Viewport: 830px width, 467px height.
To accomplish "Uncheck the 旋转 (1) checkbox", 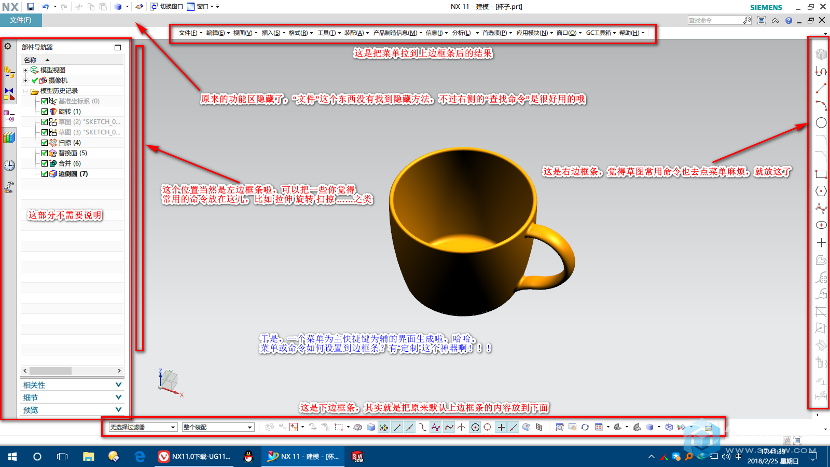I will coord(45,112).
